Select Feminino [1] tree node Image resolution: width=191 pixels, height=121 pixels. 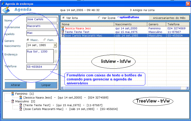24,94
